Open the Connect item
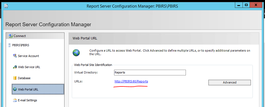 point(35,36)
